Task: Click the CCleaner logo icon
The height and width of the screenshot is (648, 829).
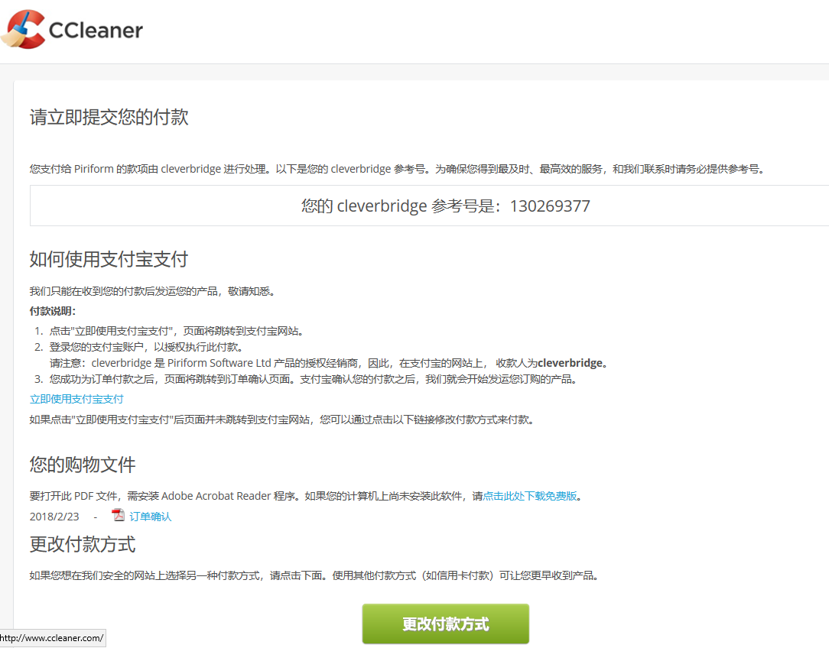Action: (x=23, y=30)
